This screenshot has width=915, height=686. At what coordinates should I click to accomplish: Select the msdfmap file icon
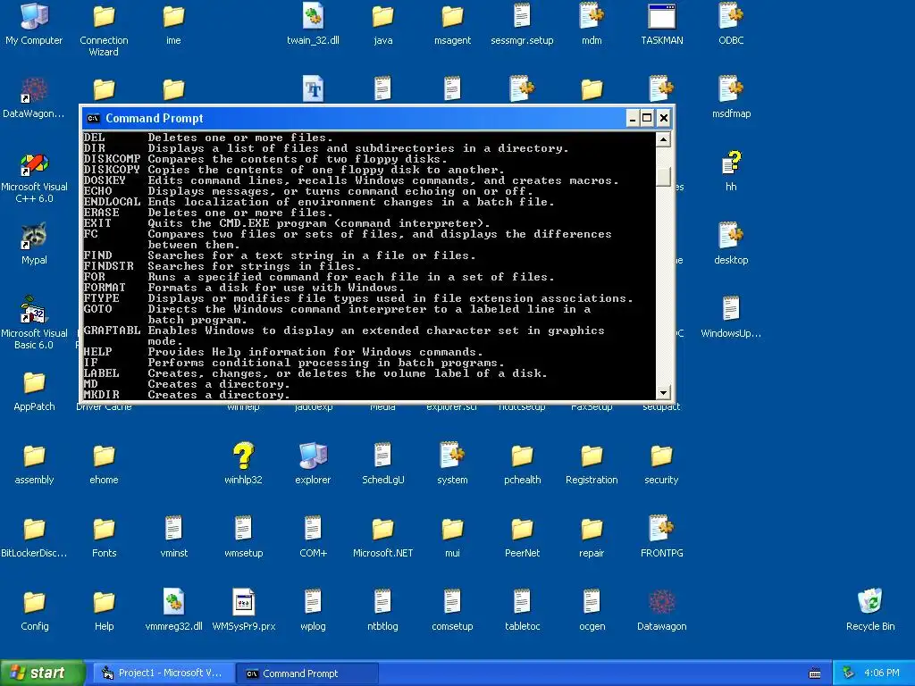click(731, 90)
